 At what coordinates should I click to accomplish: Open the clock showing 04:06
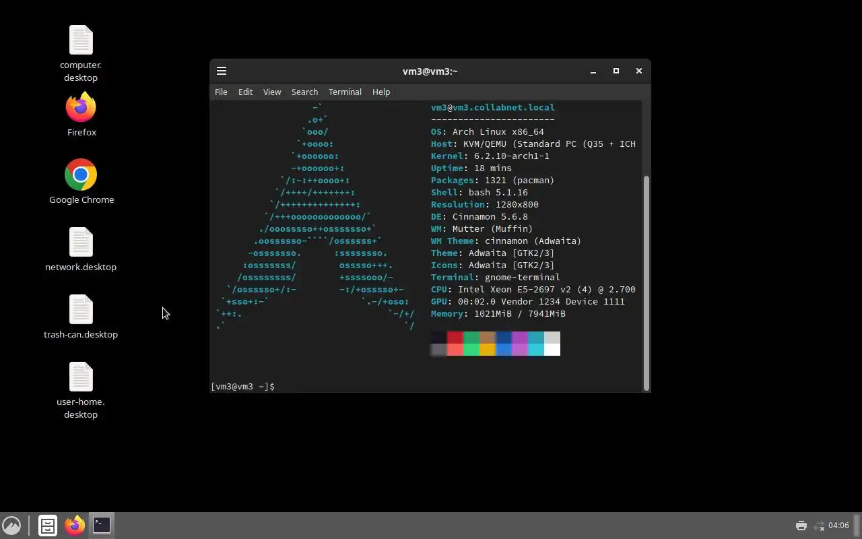click(x=838, y=526)
